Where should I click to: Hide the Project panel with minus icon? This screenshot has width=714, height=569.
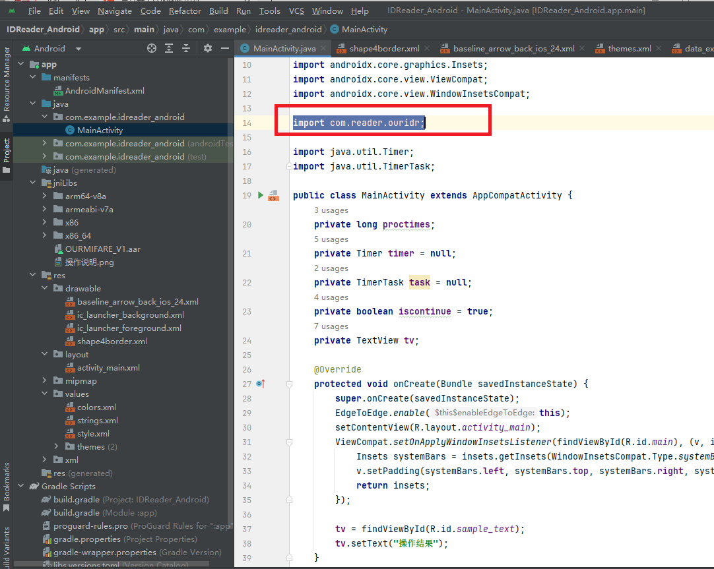coord(224,48)
